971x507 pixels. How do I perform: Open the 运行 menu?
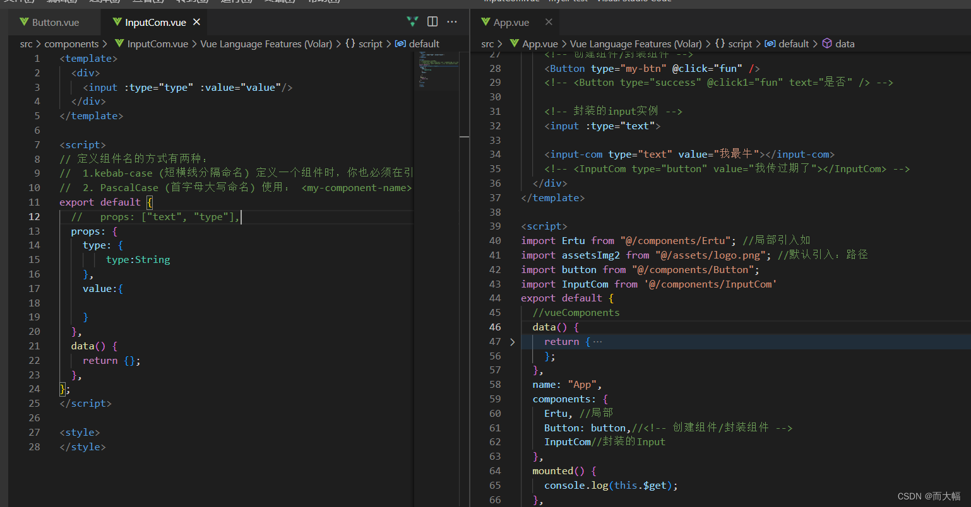point(237,1)
